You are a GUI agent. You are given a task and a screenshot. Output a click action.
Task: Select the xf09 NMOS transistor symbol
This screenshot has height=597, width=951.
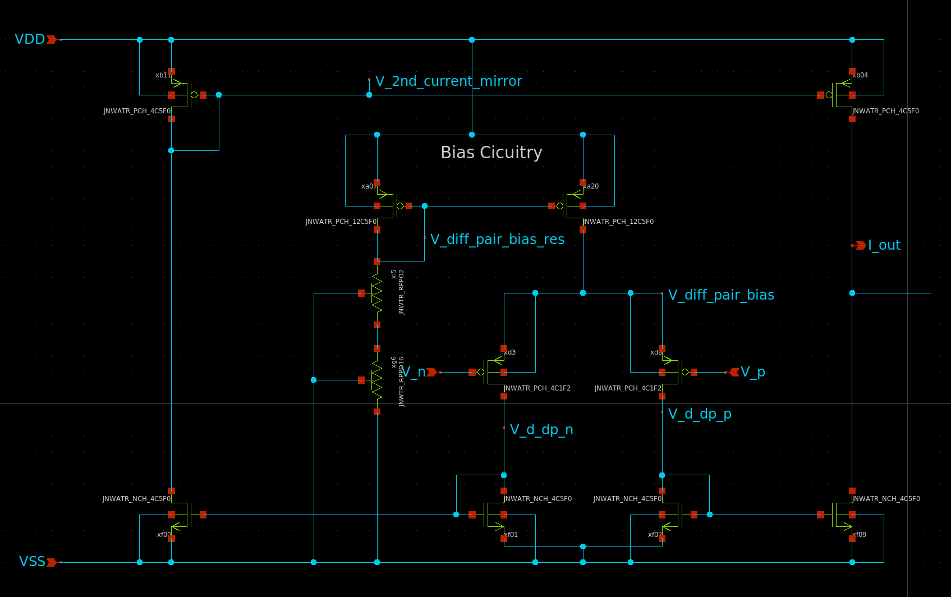(839, 515)
